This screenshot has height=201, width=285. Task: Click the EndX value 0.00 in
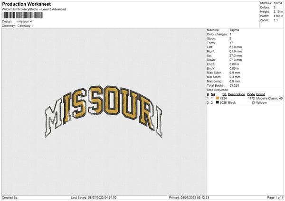[234, 64]
